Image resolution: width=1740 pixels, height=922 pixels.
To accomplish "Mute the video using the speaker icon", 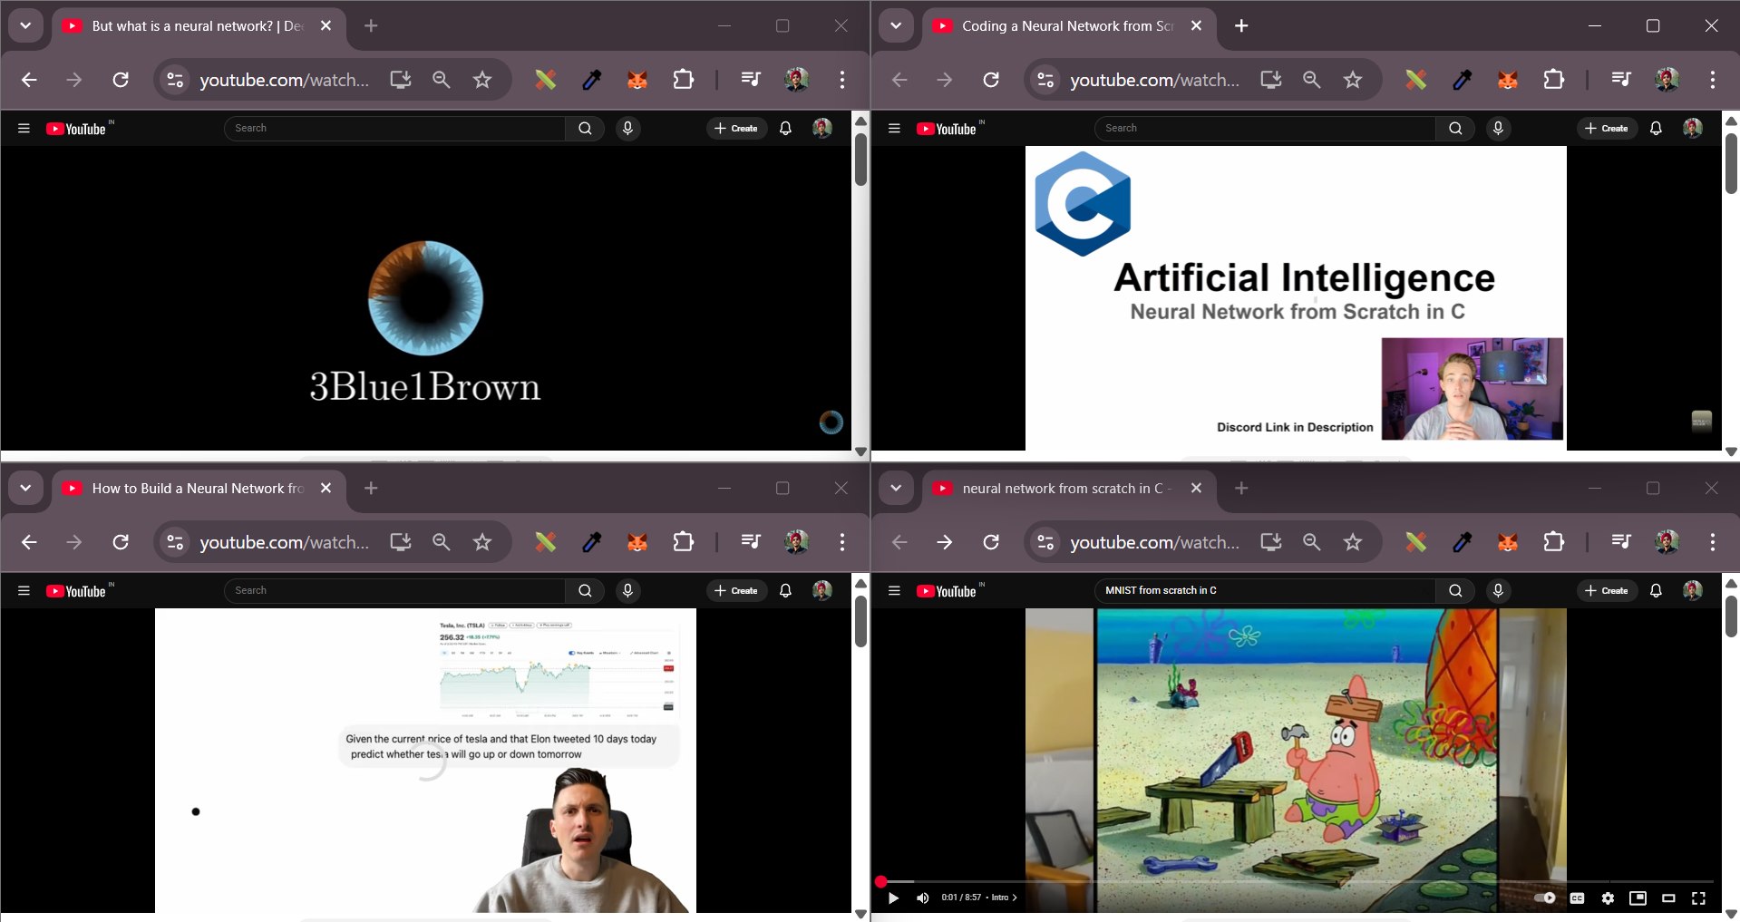I will click(922, 898).
